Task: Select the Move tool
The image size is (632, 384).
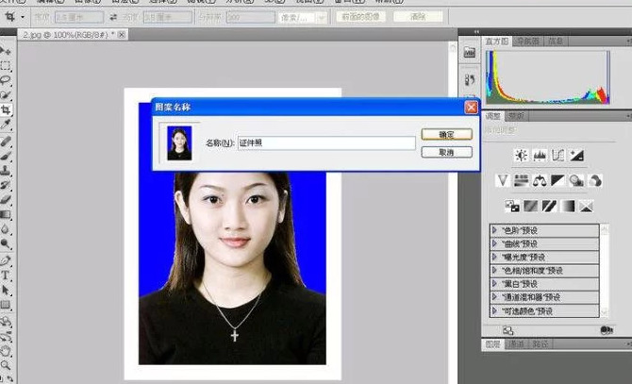Action: 6,51
